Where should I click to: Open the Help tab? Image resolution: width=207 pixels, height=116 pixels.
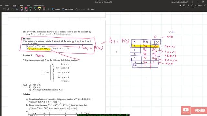pyautogui.click(x=28, y=5)
